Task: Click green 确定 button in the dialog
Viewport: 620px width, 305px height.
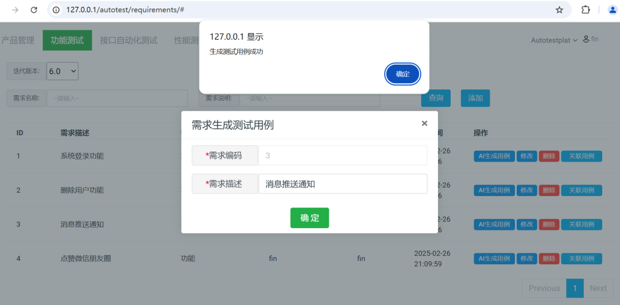Action: [x=309, y=218]
